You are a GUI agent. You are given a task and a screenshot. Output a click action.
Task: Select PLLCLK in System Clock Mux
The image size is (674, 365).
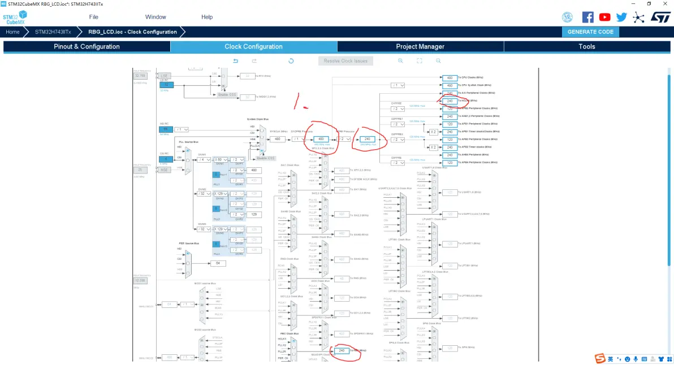point(262,150)
